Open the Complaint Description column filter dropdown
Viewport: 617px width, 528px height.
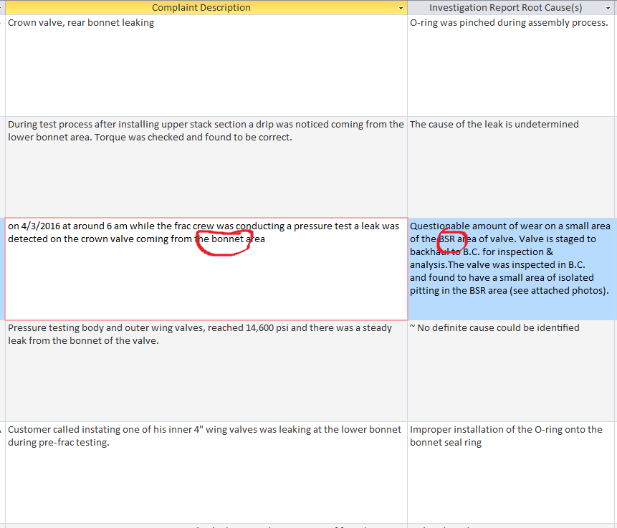401,8
